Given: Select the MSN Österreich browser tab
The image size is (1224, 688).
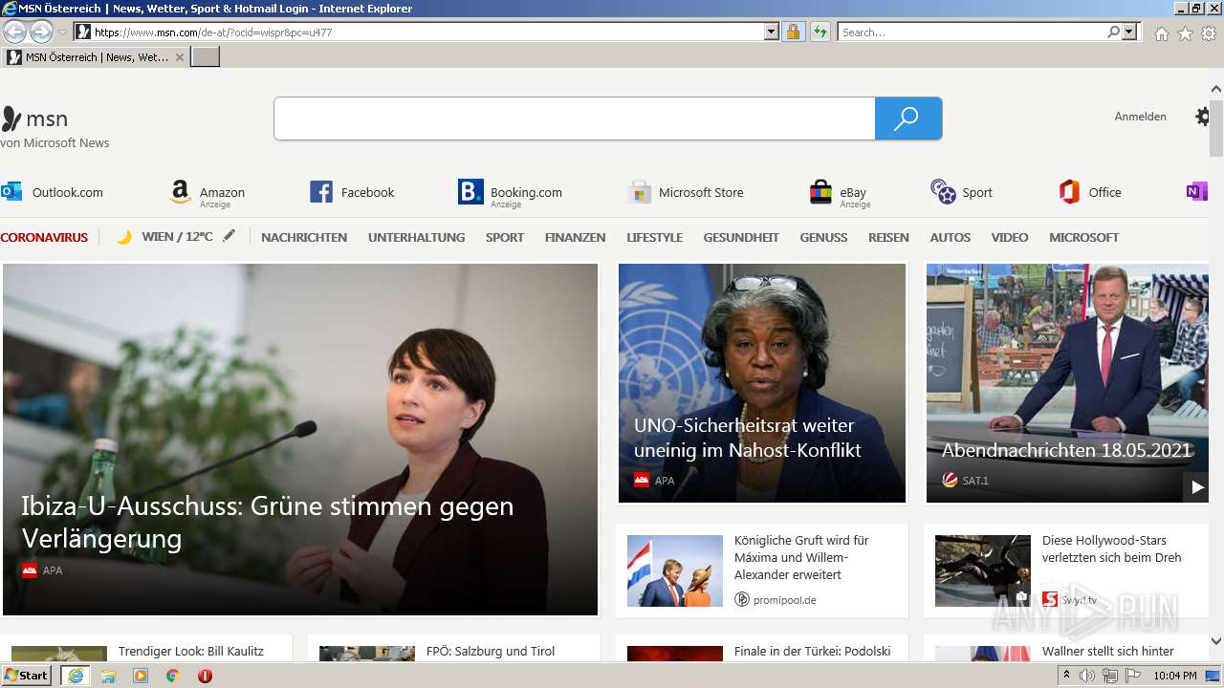Looking at the screenshot, I should click(x=96, y=57).
